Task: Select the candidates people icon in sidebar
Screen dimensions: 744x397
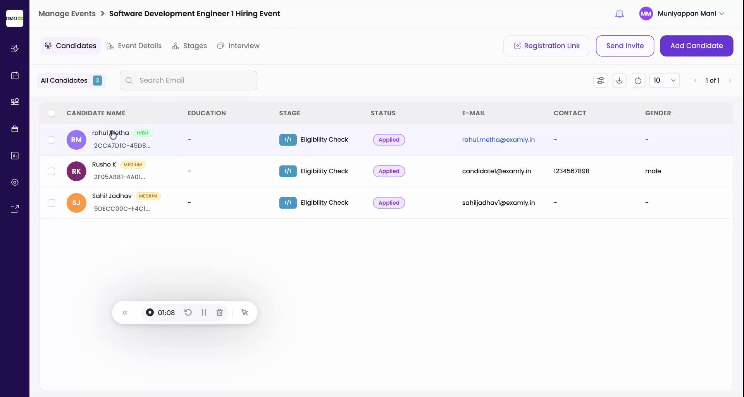Action: pyautogui.click(x=15, y=102)
